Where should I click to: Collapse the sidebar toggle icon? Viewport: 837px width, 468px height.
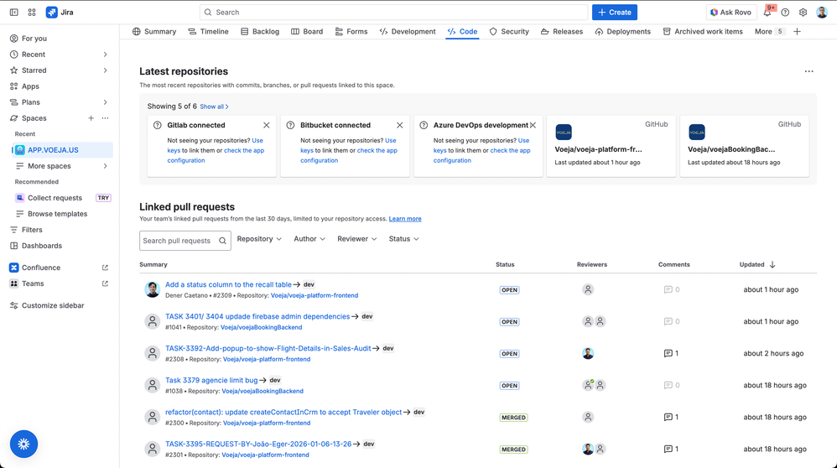point(14,13)
